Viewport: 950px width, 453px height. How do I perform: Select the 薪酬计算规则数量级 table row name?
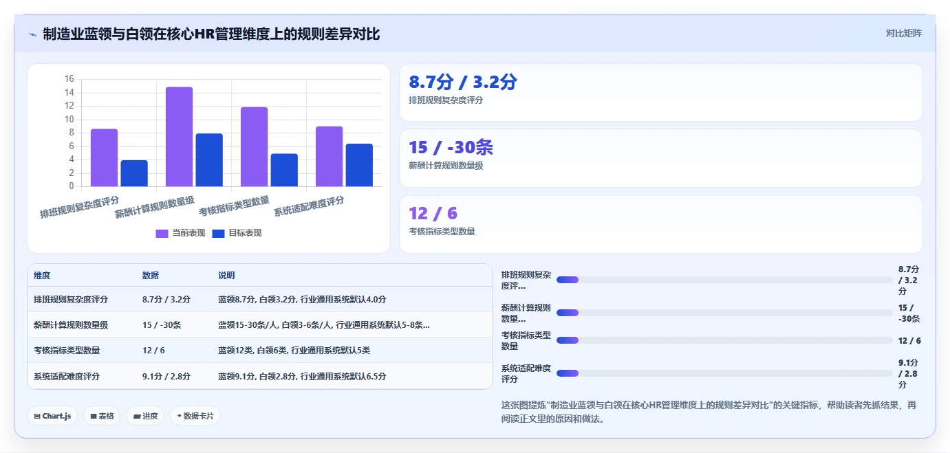(71, 325)
